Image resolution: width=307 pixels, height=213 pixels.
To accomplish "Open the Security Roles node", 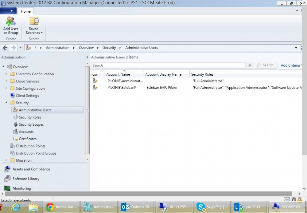I will pos(30,117).
